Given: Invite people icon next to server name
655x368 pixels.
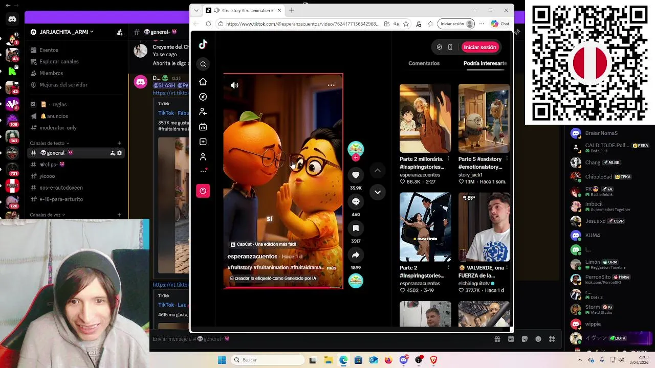Looking at the screenshot, I should coord(120,32).
